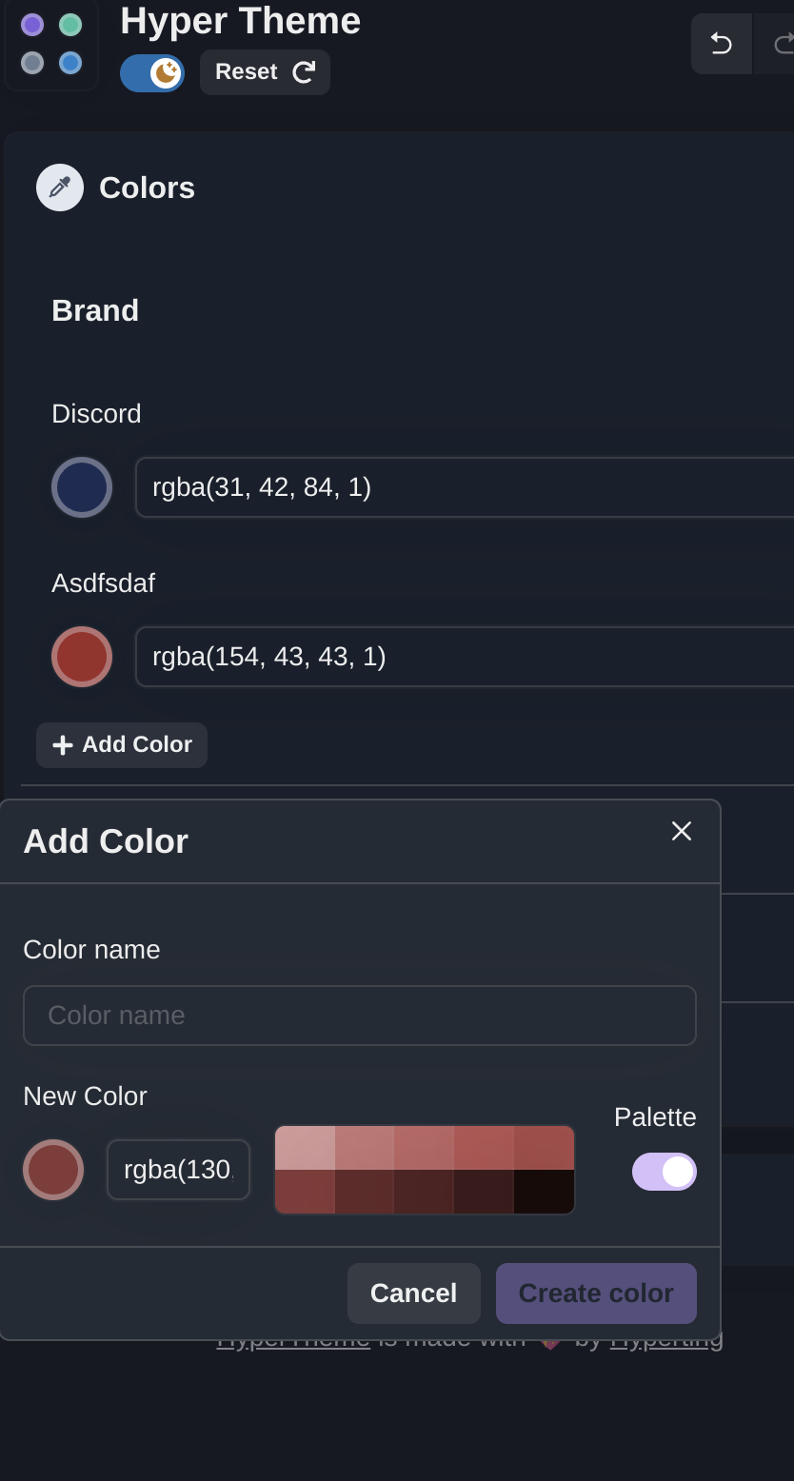The width and height of the screenshot is (794, 1481).
Task: Open the Hyper Theme title area
Action: tap(239, 21)
